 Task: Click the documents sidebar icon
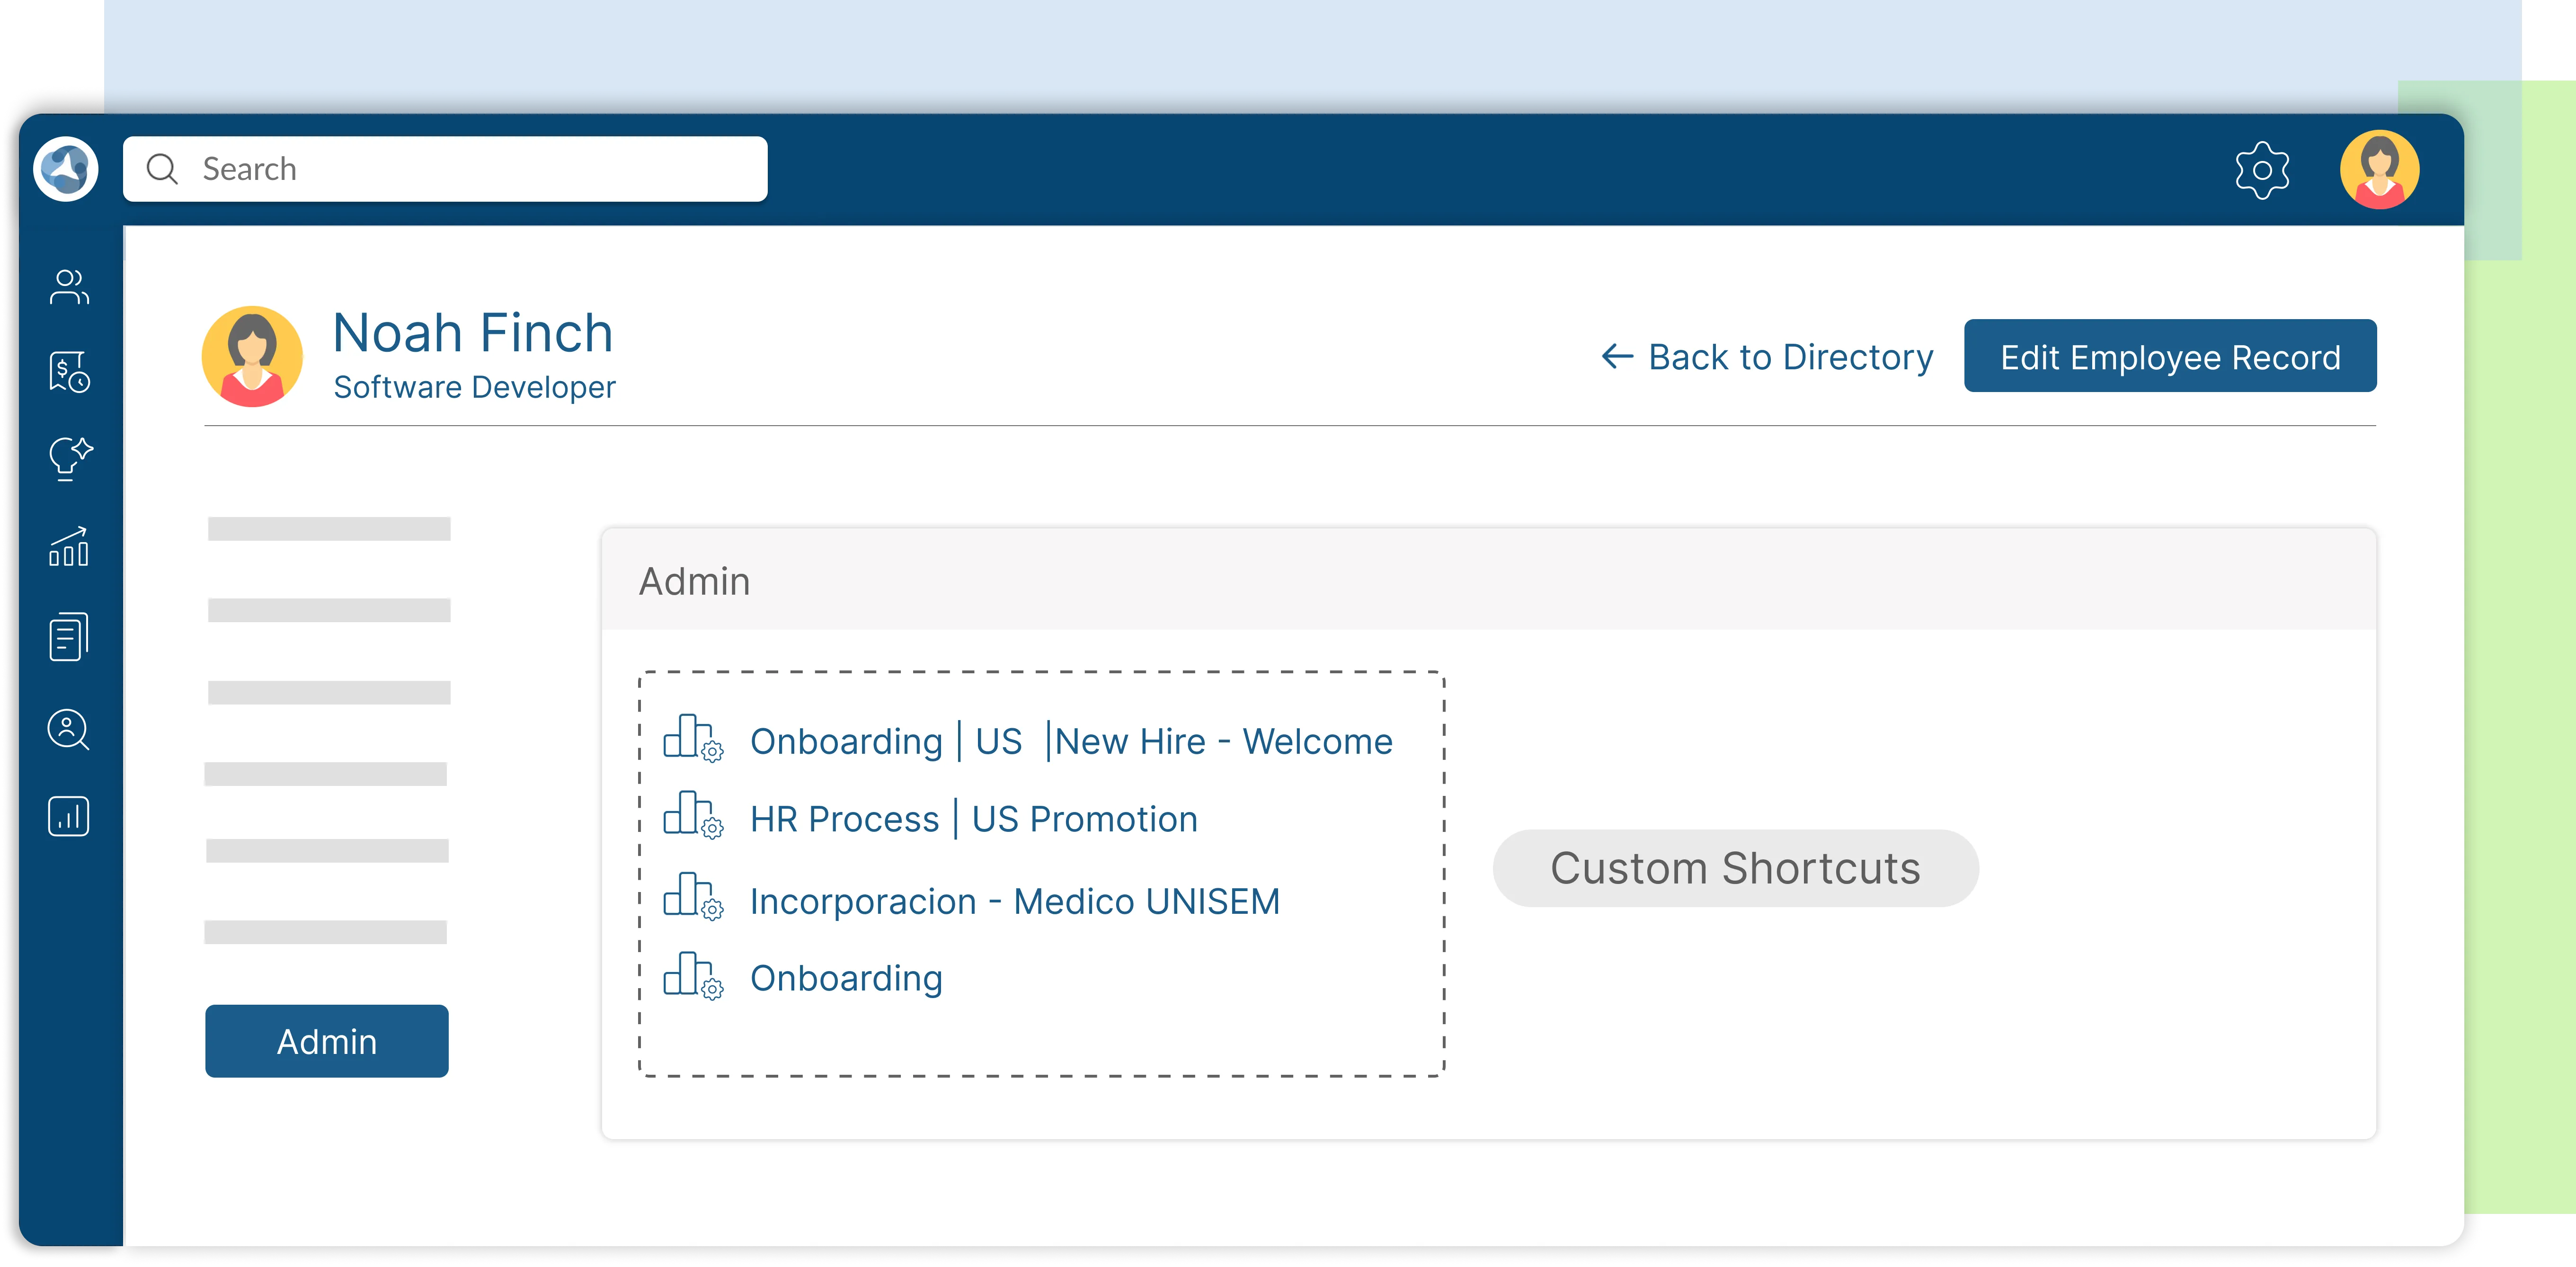pyautogui.click(x=69, y=637)
